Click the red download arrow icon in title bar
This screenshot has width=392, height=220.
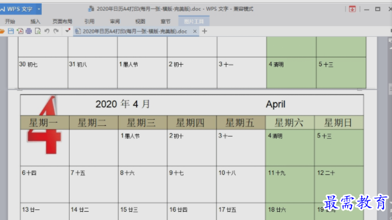pyautogui.click(x=352, y=9)
